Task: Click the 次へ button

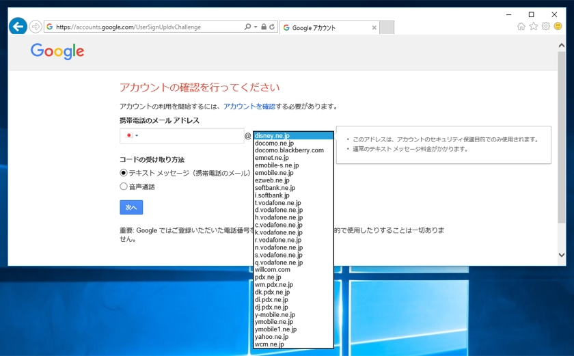Action: coord(131,207)
